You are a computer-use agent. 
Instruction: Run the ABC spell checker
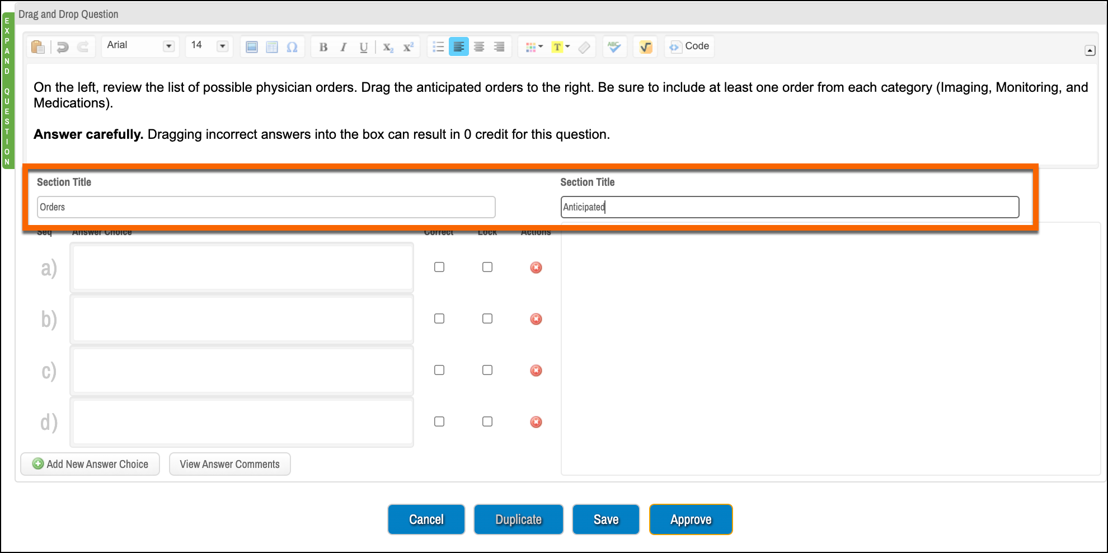tap(614, 47)
